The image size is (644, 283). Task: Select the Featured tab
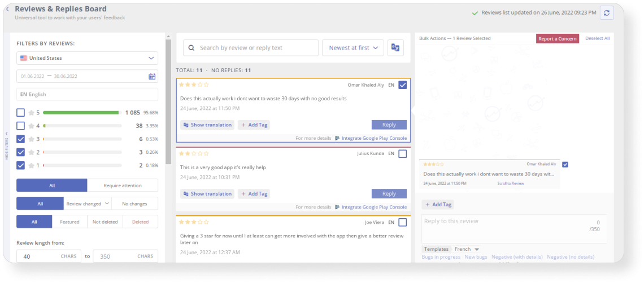pos(69,222)
